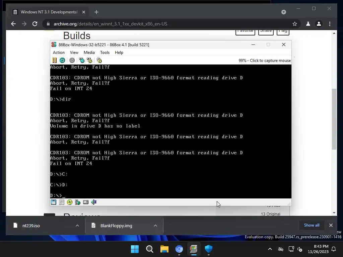The width and height of the screenshot is (343, 257).
Task: Open Chrome experiments flask icon
Action: (308, 24)
